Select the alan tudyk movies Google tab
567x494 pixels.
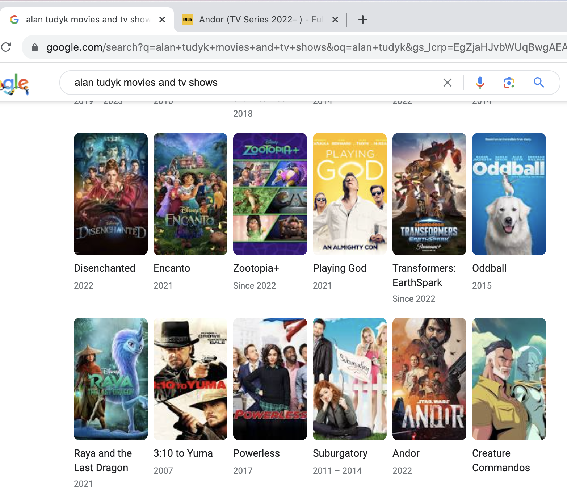pyautogui.click(x=87, y=20)
